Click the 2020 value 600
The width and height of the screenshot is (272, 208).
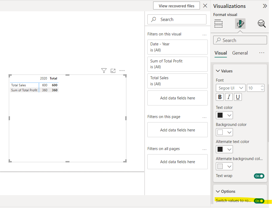[x=45, y=85]
